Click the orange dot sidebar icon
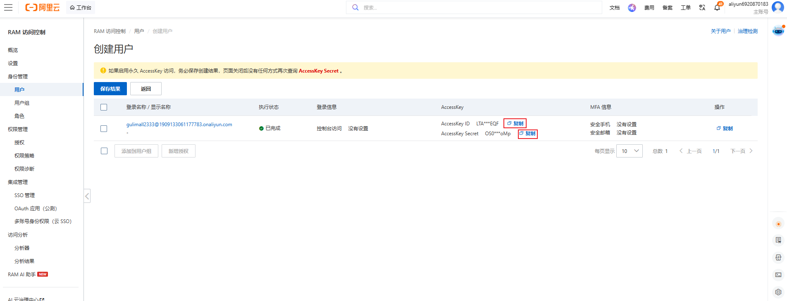 (x=778, y=224)
